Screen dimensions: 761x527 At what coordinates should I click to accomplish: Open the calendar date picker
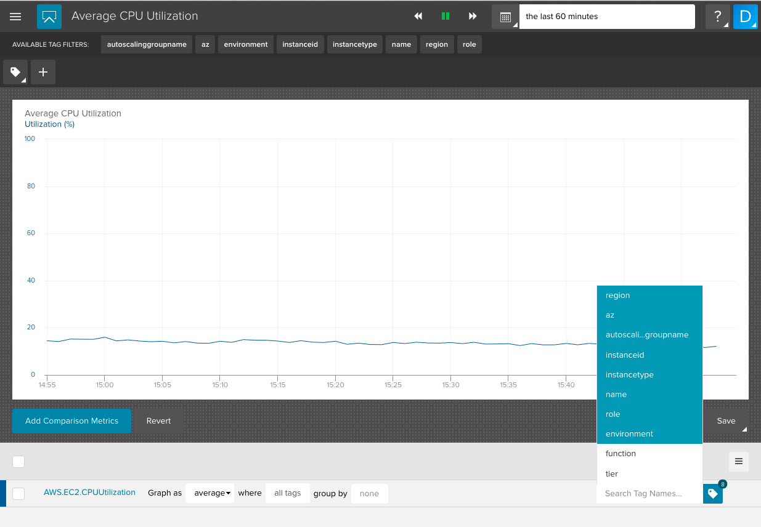tap(505, 17)
